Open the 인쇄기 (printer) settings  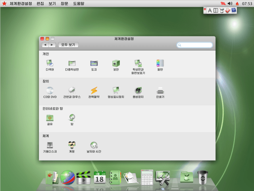(x=160, y=91)
